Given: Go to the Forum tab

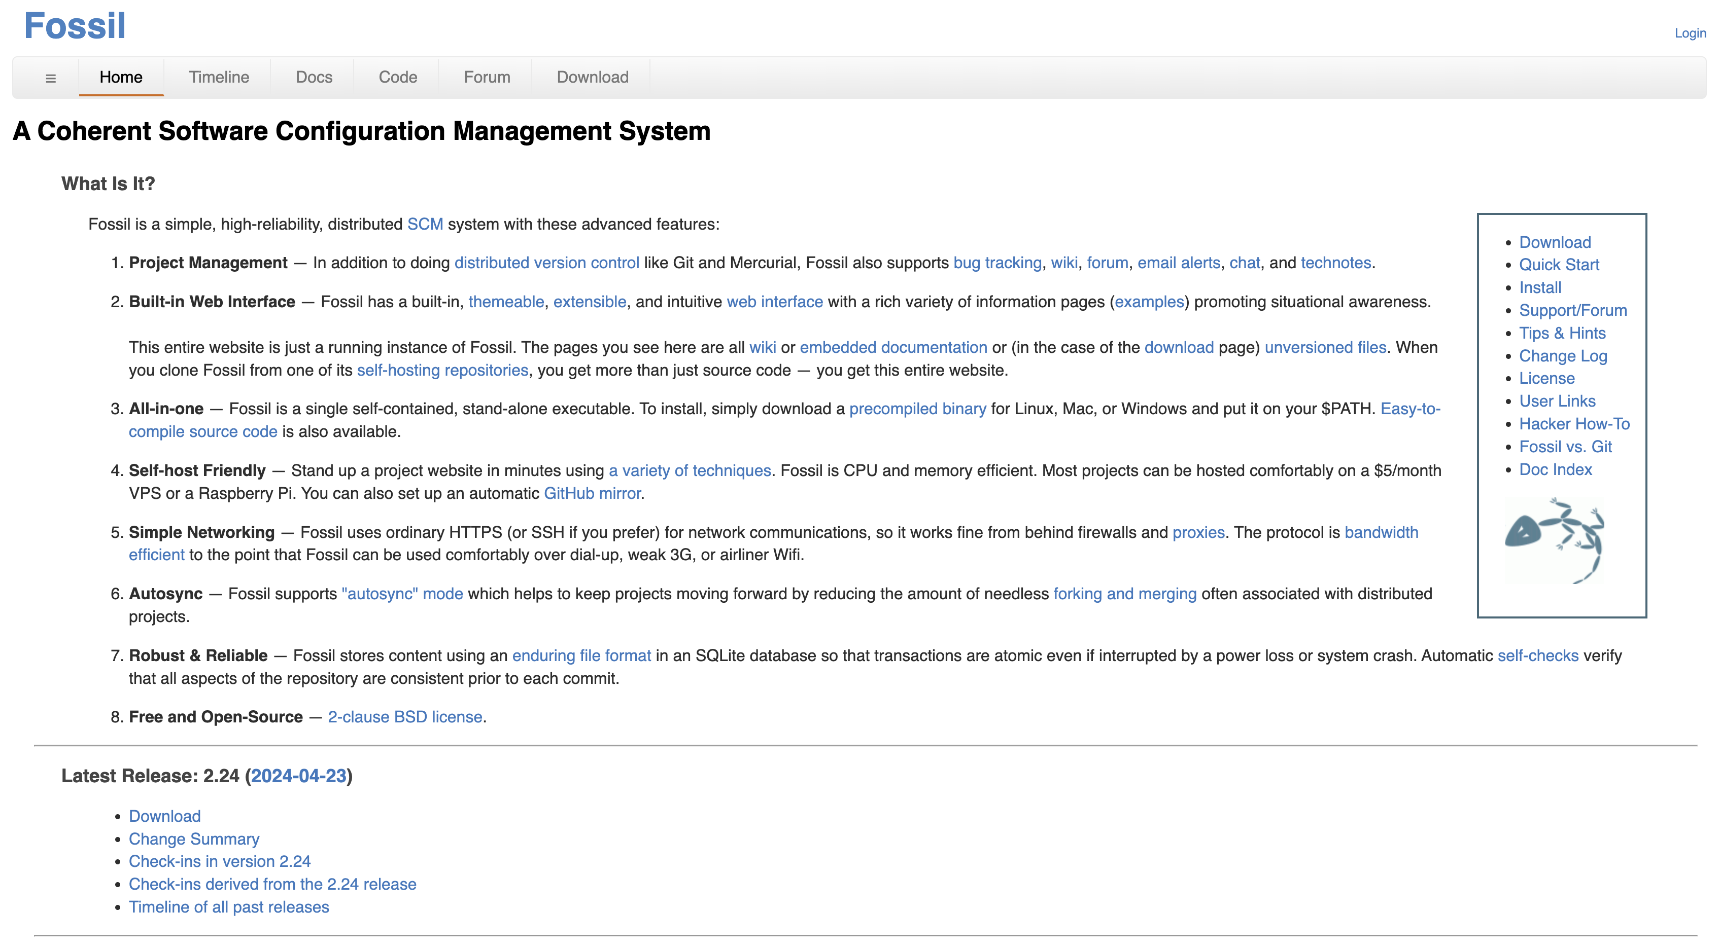Looking at the screenshot, I should tap(487, 78).
